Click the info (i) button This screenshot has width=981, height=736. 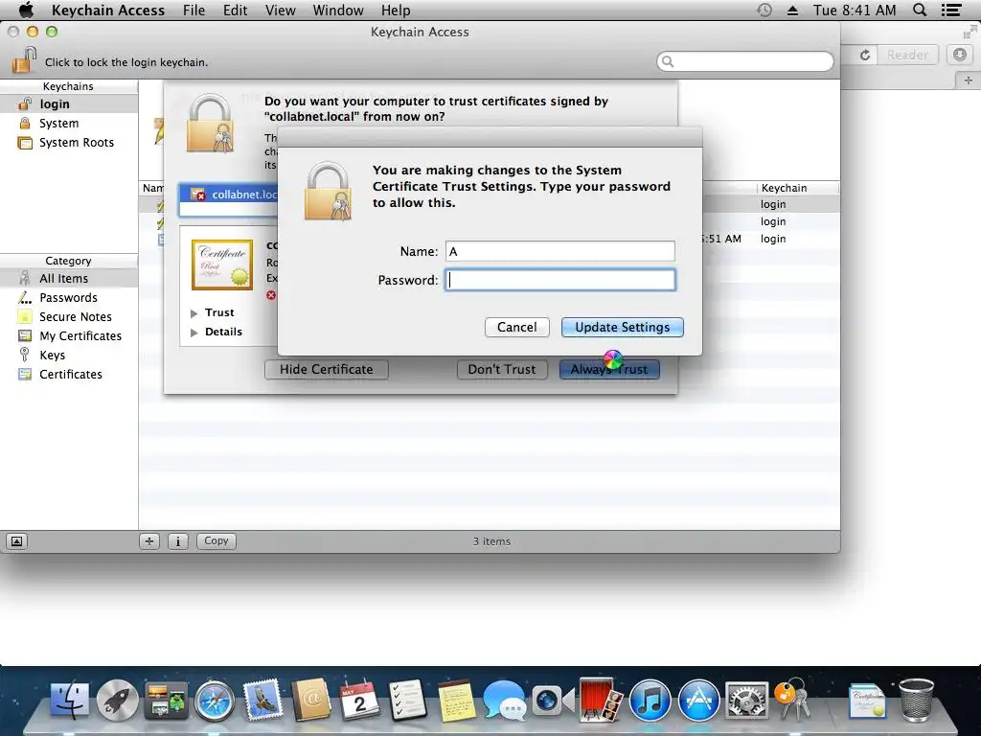[177, 541]
